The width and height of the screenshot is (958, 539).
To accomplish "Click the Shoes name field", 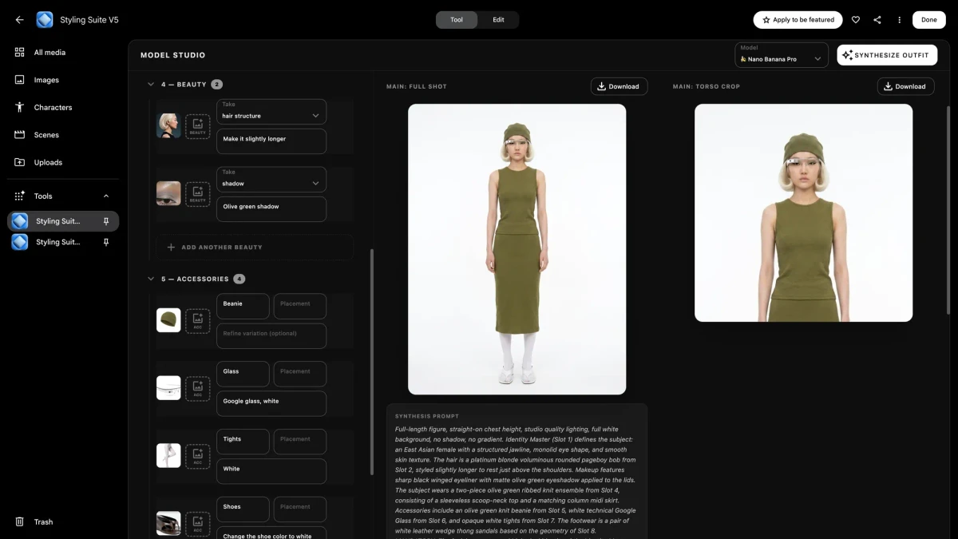I will pyautogui.click(x=243, y=509).
